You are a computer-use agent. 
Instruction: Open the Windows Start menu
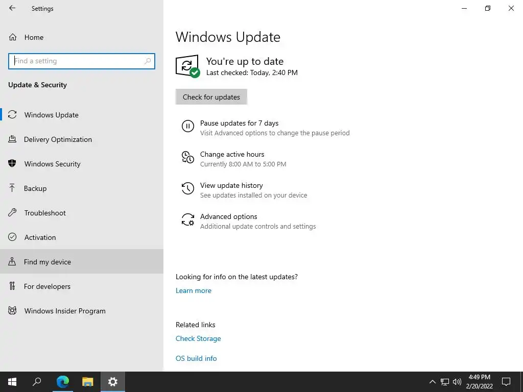click(12, 382)
